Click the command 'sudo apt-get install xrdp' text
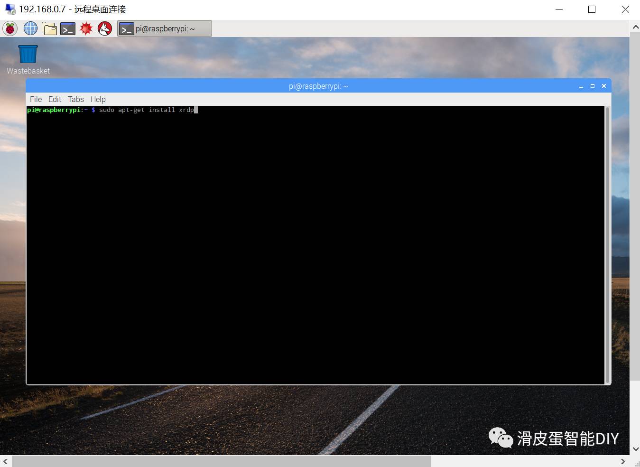 147,110
